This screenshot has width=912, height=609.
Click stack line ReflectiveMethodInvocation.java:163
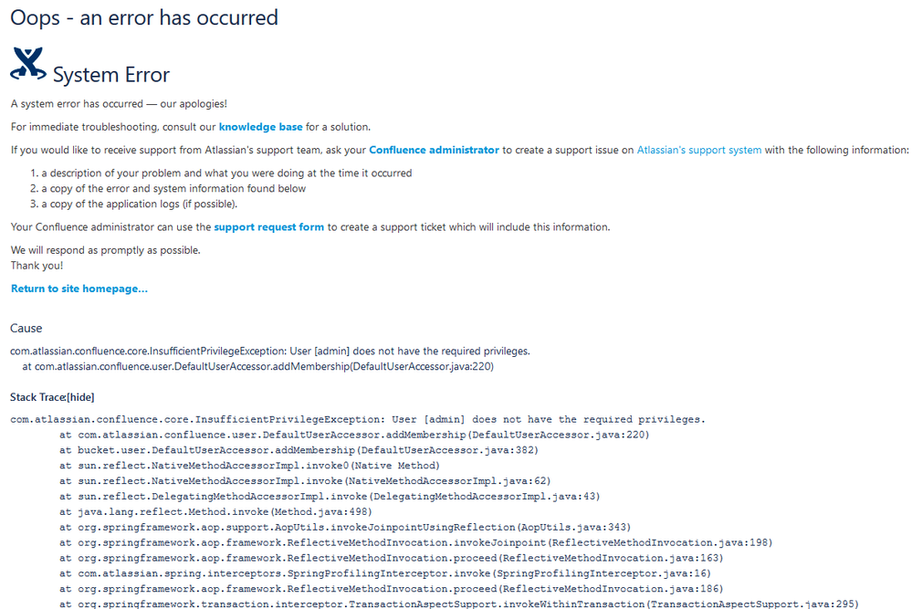pyautogui.click(x=392, y=558)
